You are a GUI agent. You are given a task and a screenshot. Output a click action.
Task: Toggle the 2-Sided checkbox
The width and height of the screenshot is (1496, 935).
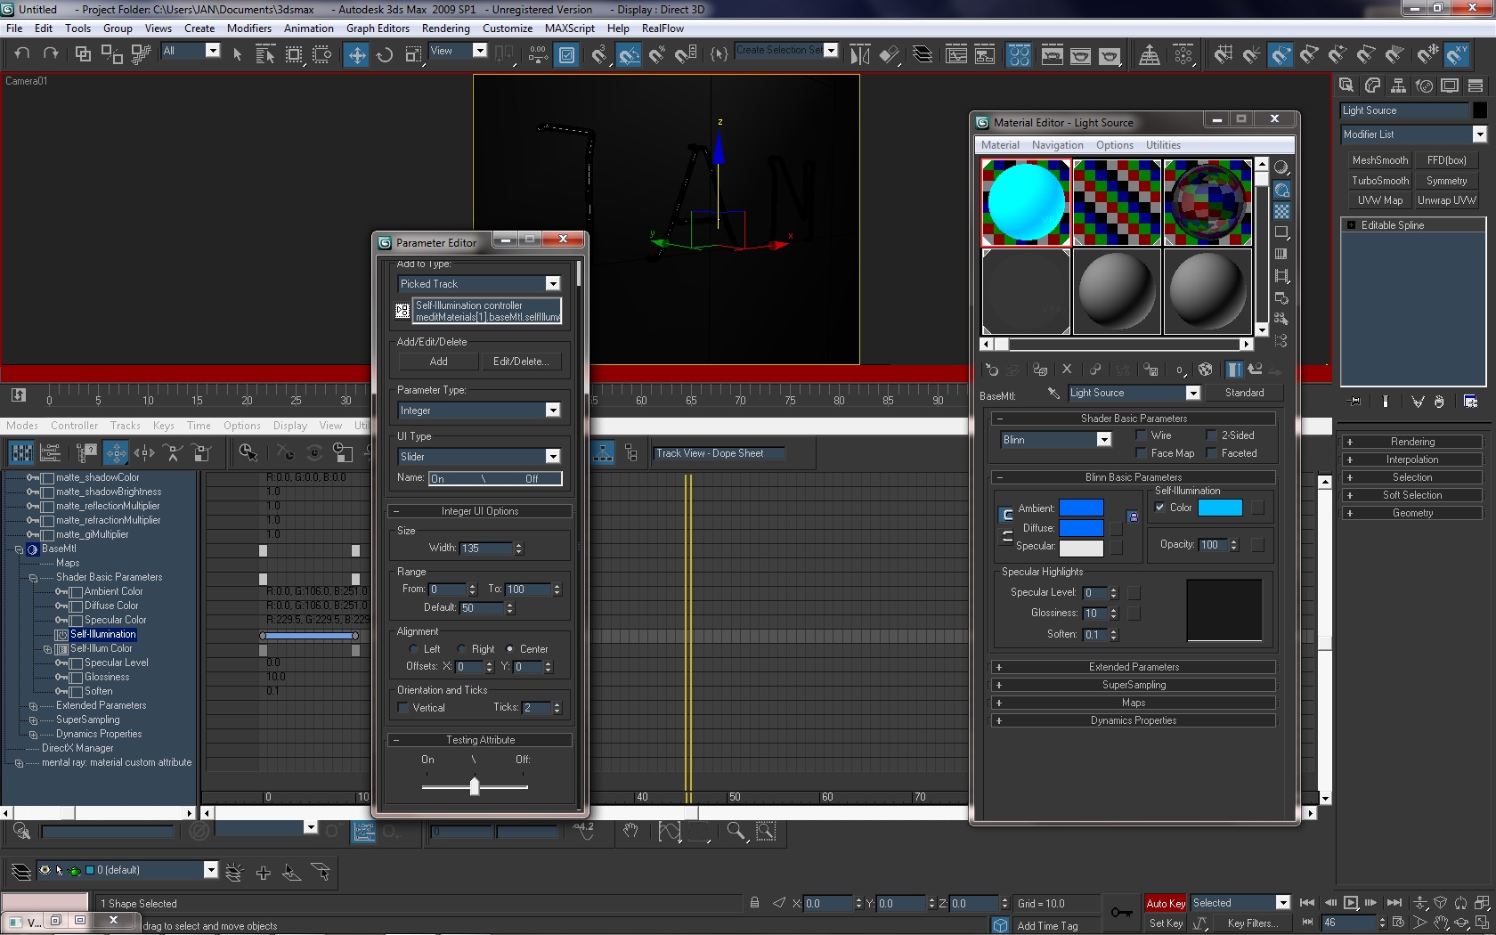tap(1212, 435)
